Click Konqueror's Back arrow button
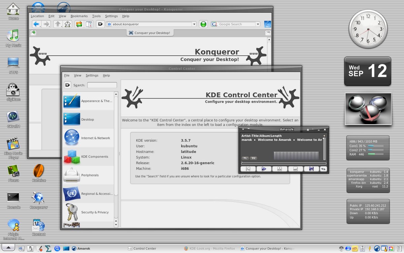 click(x=36, y=24)
